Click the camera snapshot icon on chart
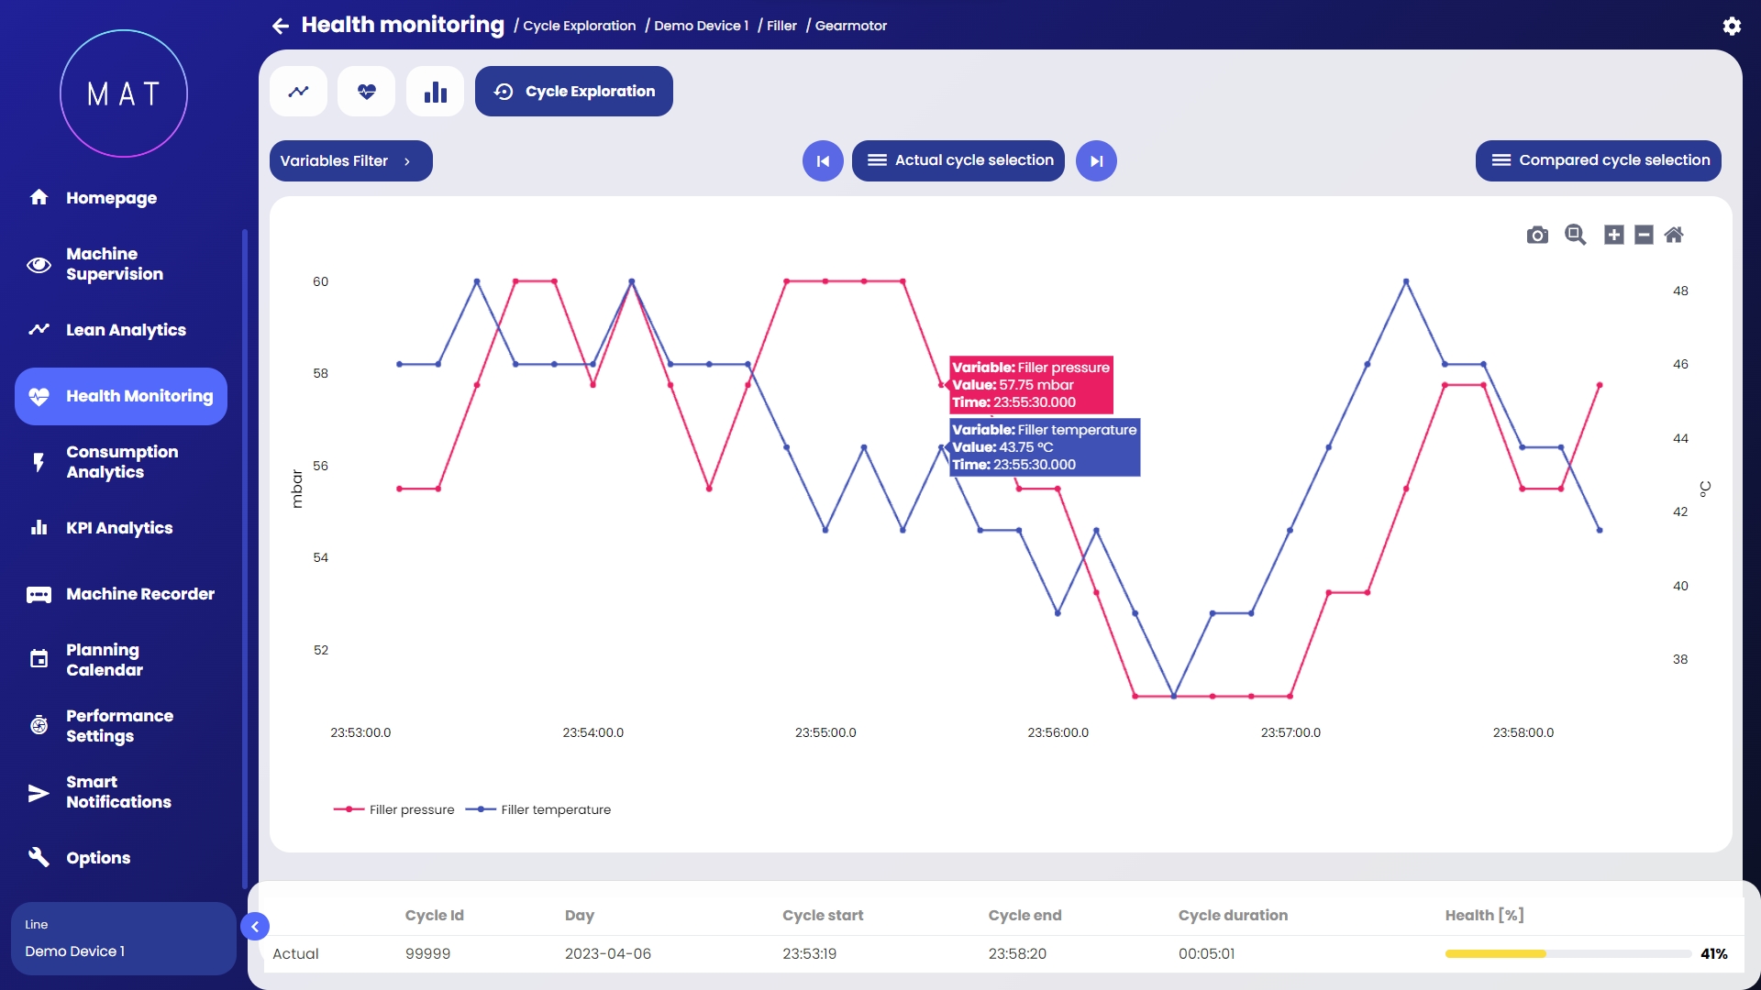Screen dimensions: 1761x990 tap(1537, 236)
